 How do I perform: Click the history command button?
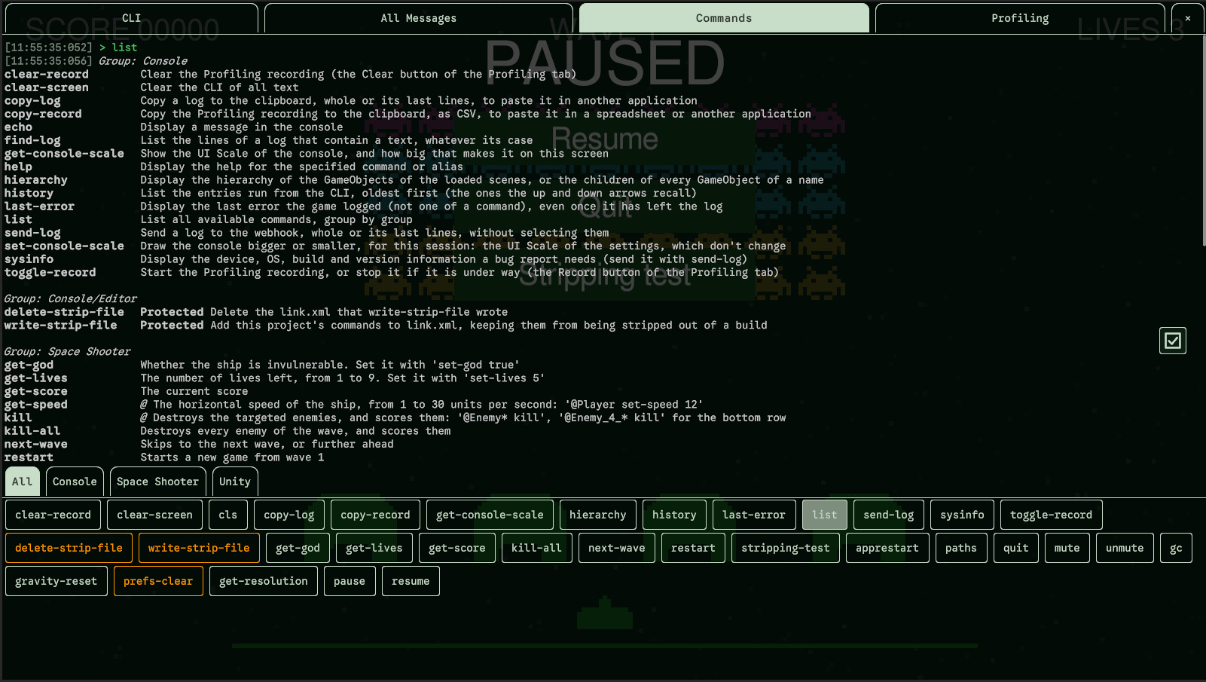674,515
